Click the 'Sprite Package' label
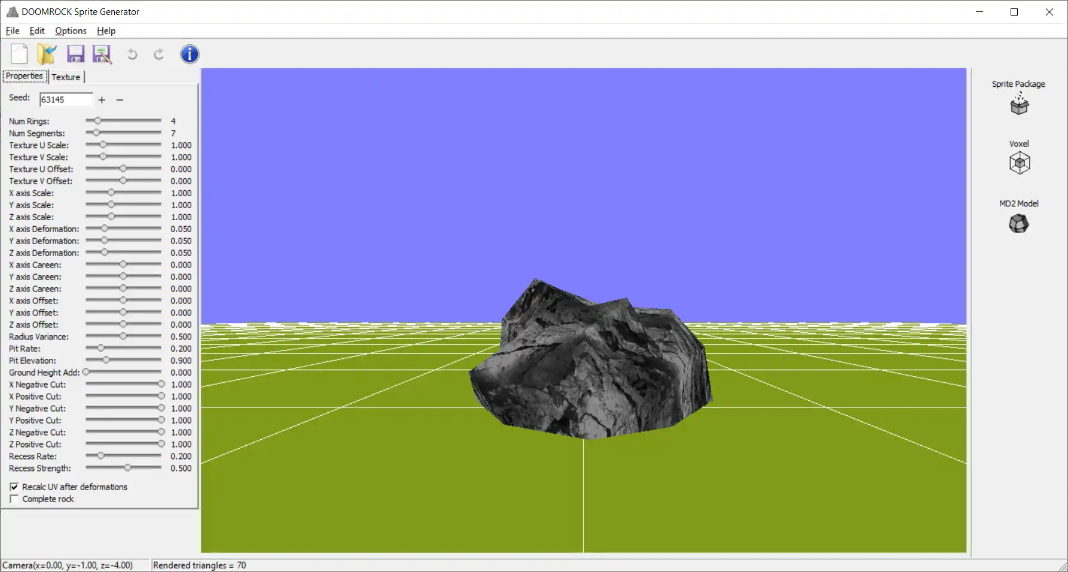1068x572 pixels. point(1018,84)
